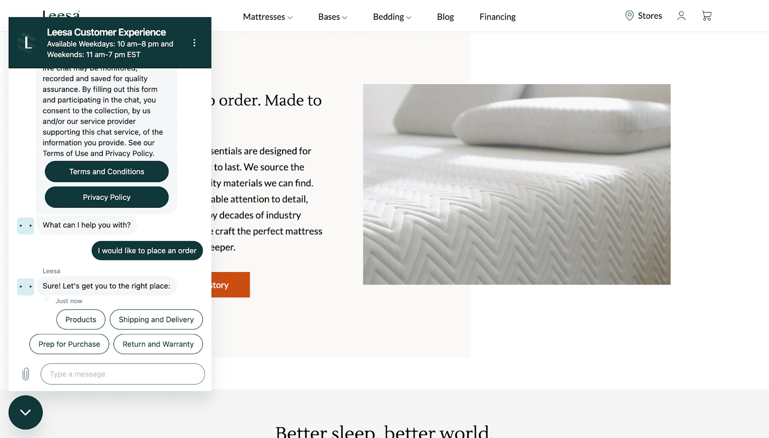Expand the Bedding dropdown menu

click(392, 17)
